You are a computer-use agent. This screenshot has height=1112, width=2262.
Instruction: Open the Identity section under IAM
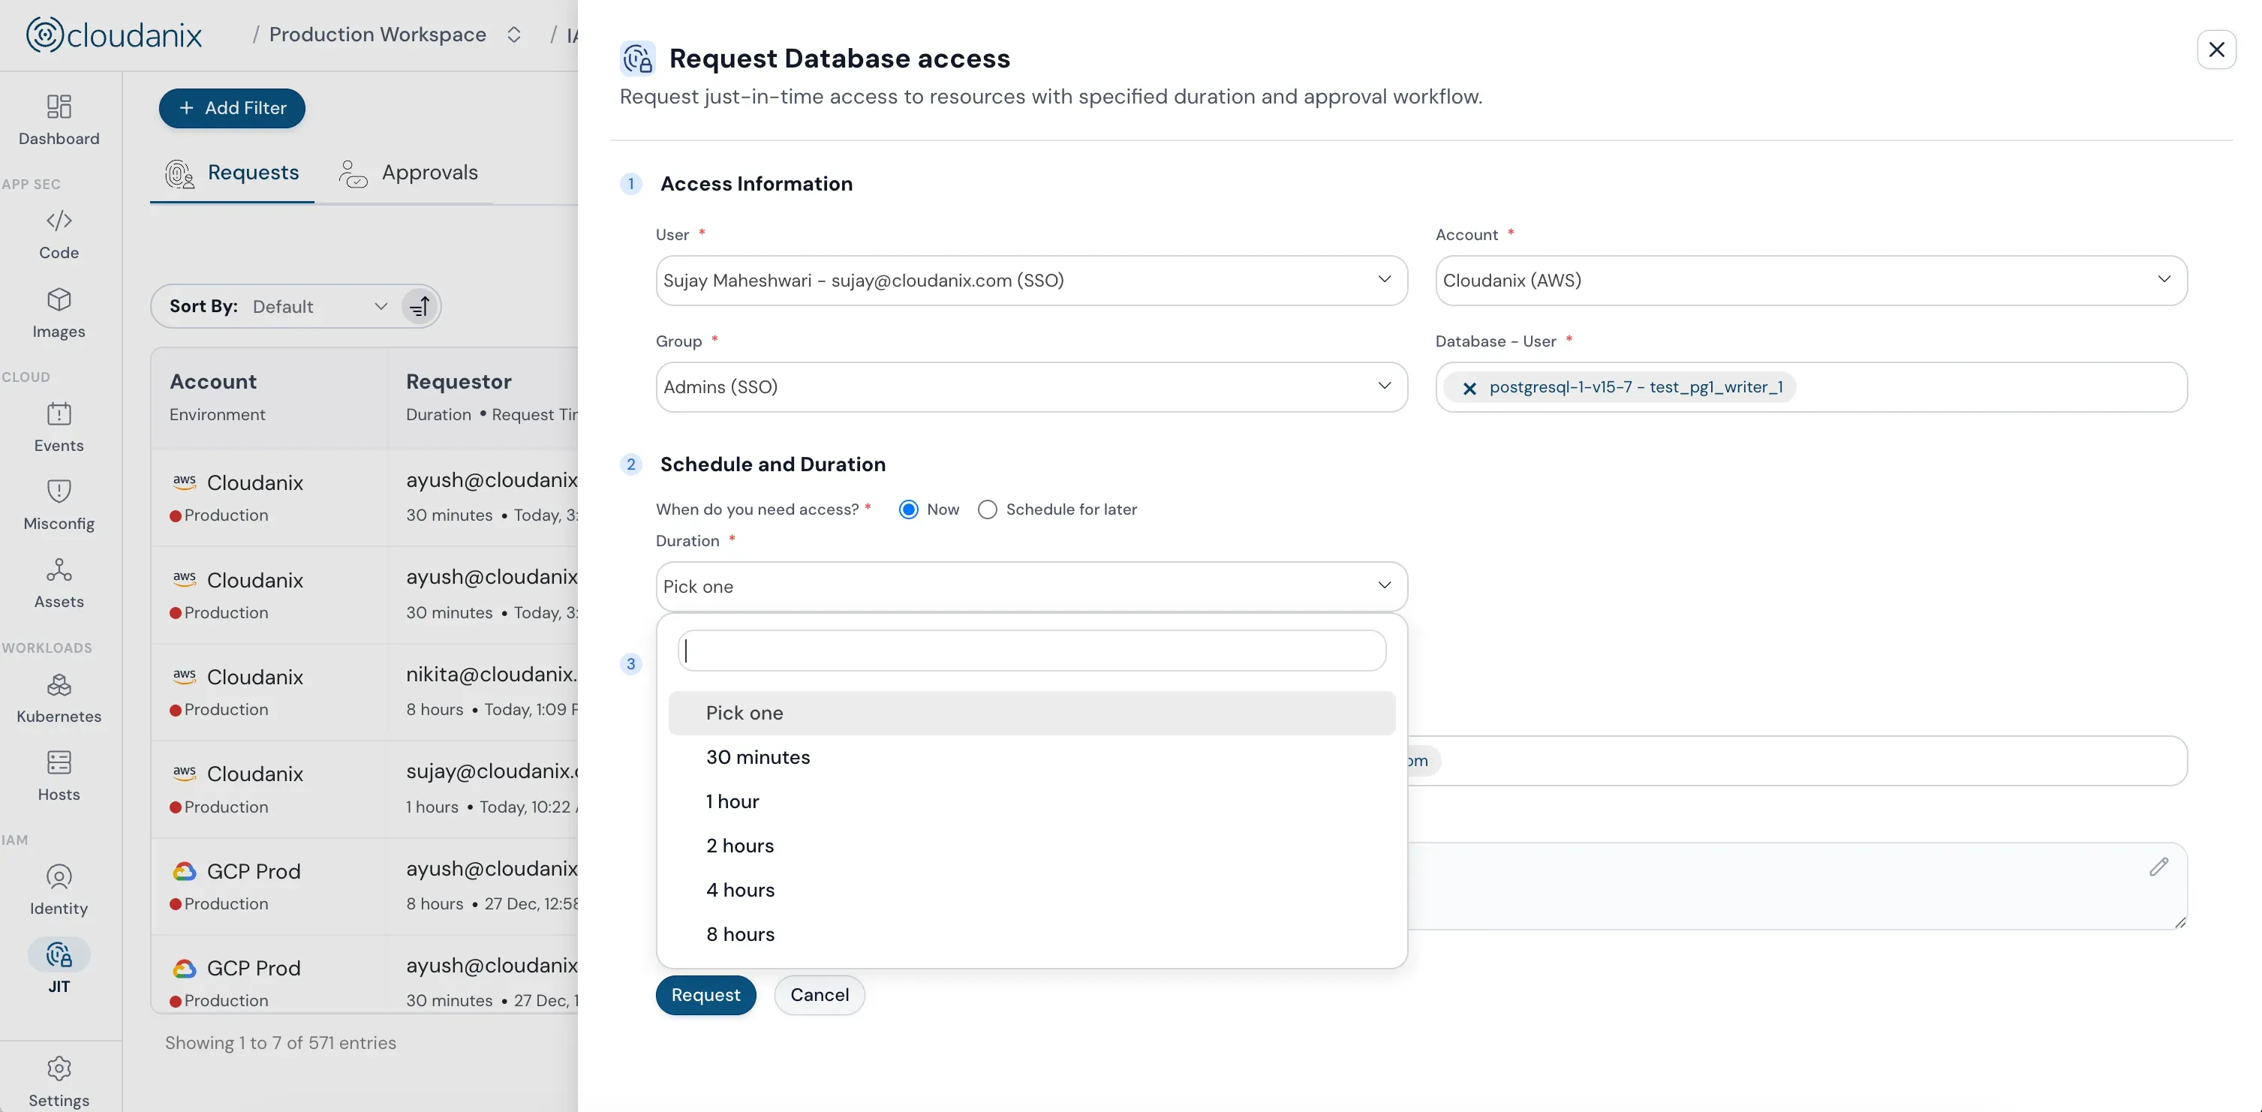(x=58, y=889)
